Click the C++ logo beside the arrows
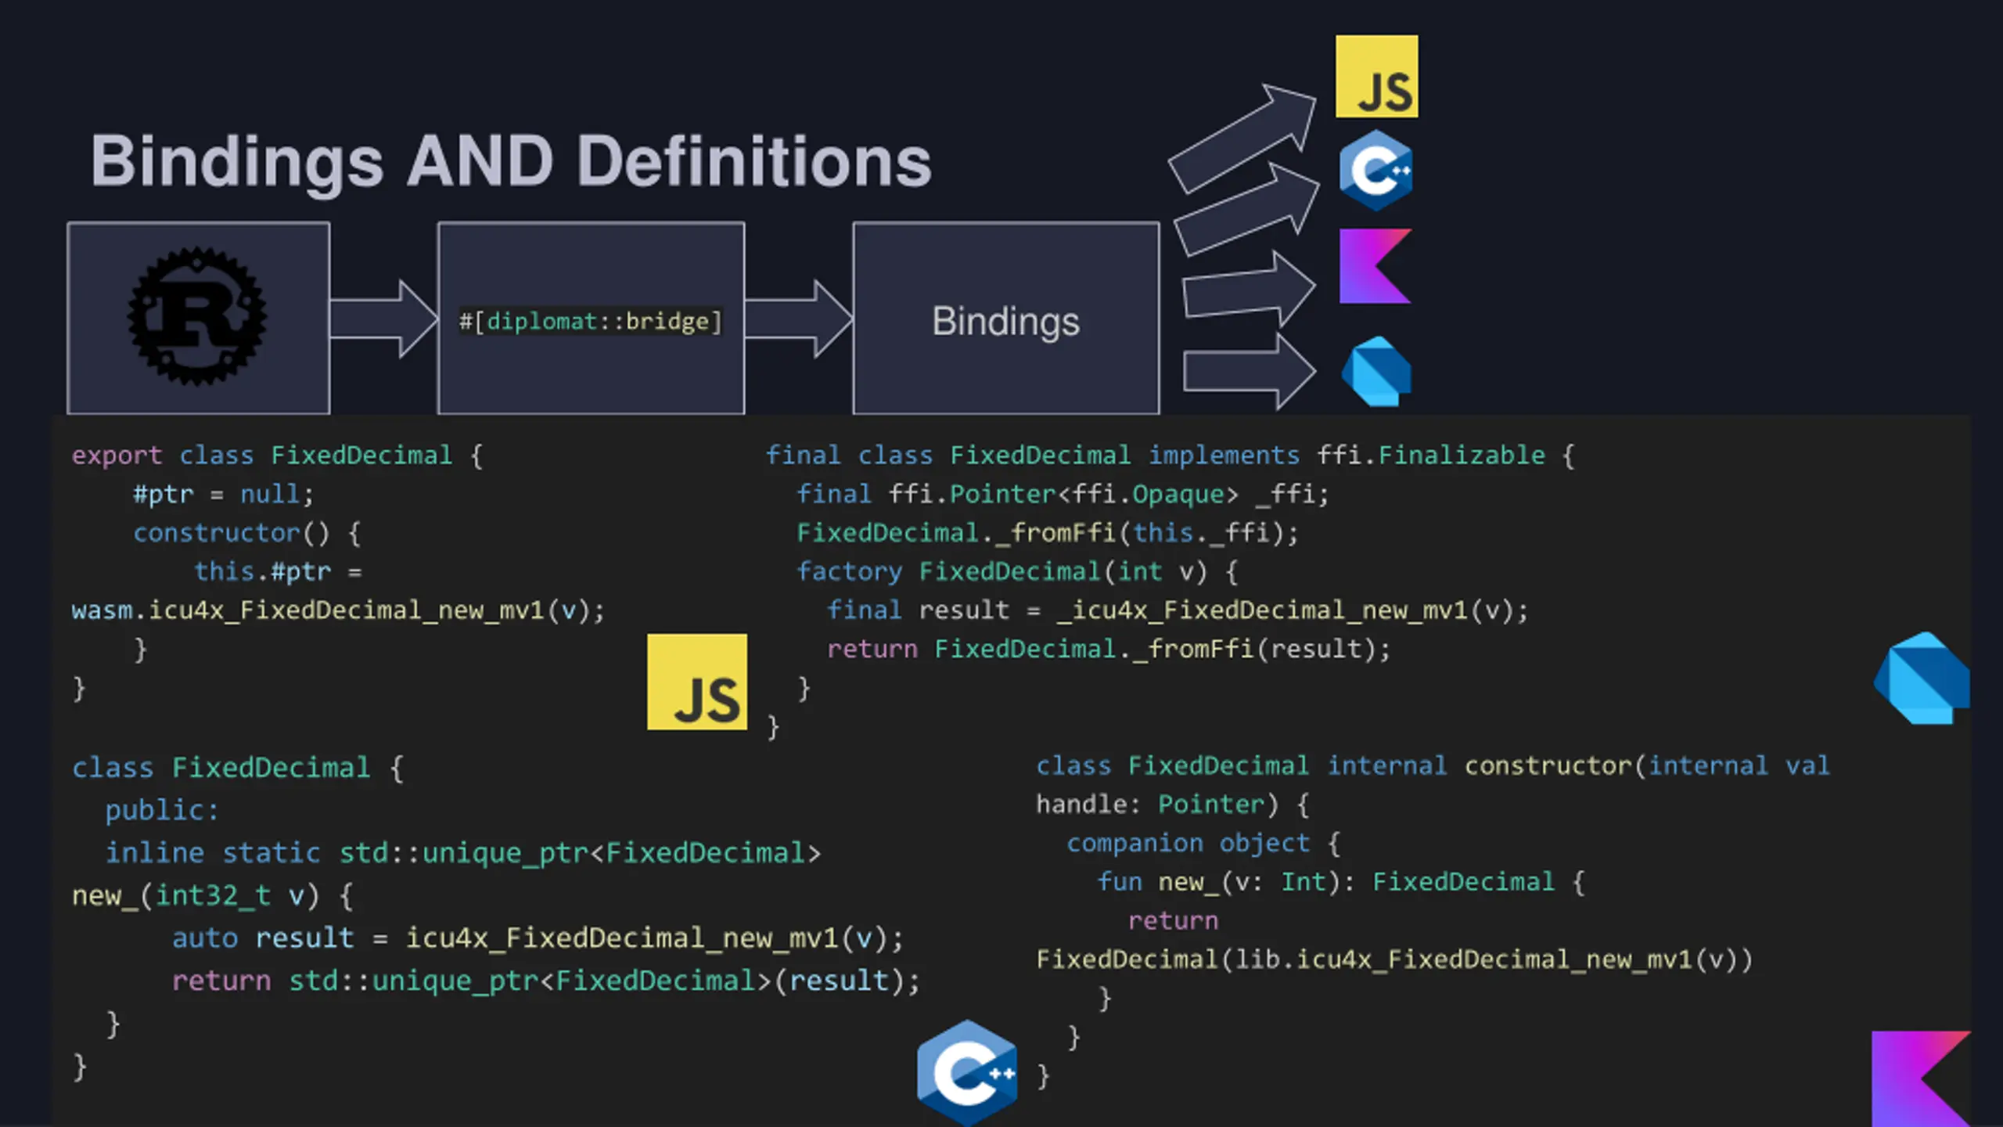The width and height of the screenshot is (2003, 1127). pyautogui.click(x=1375, y=170)
